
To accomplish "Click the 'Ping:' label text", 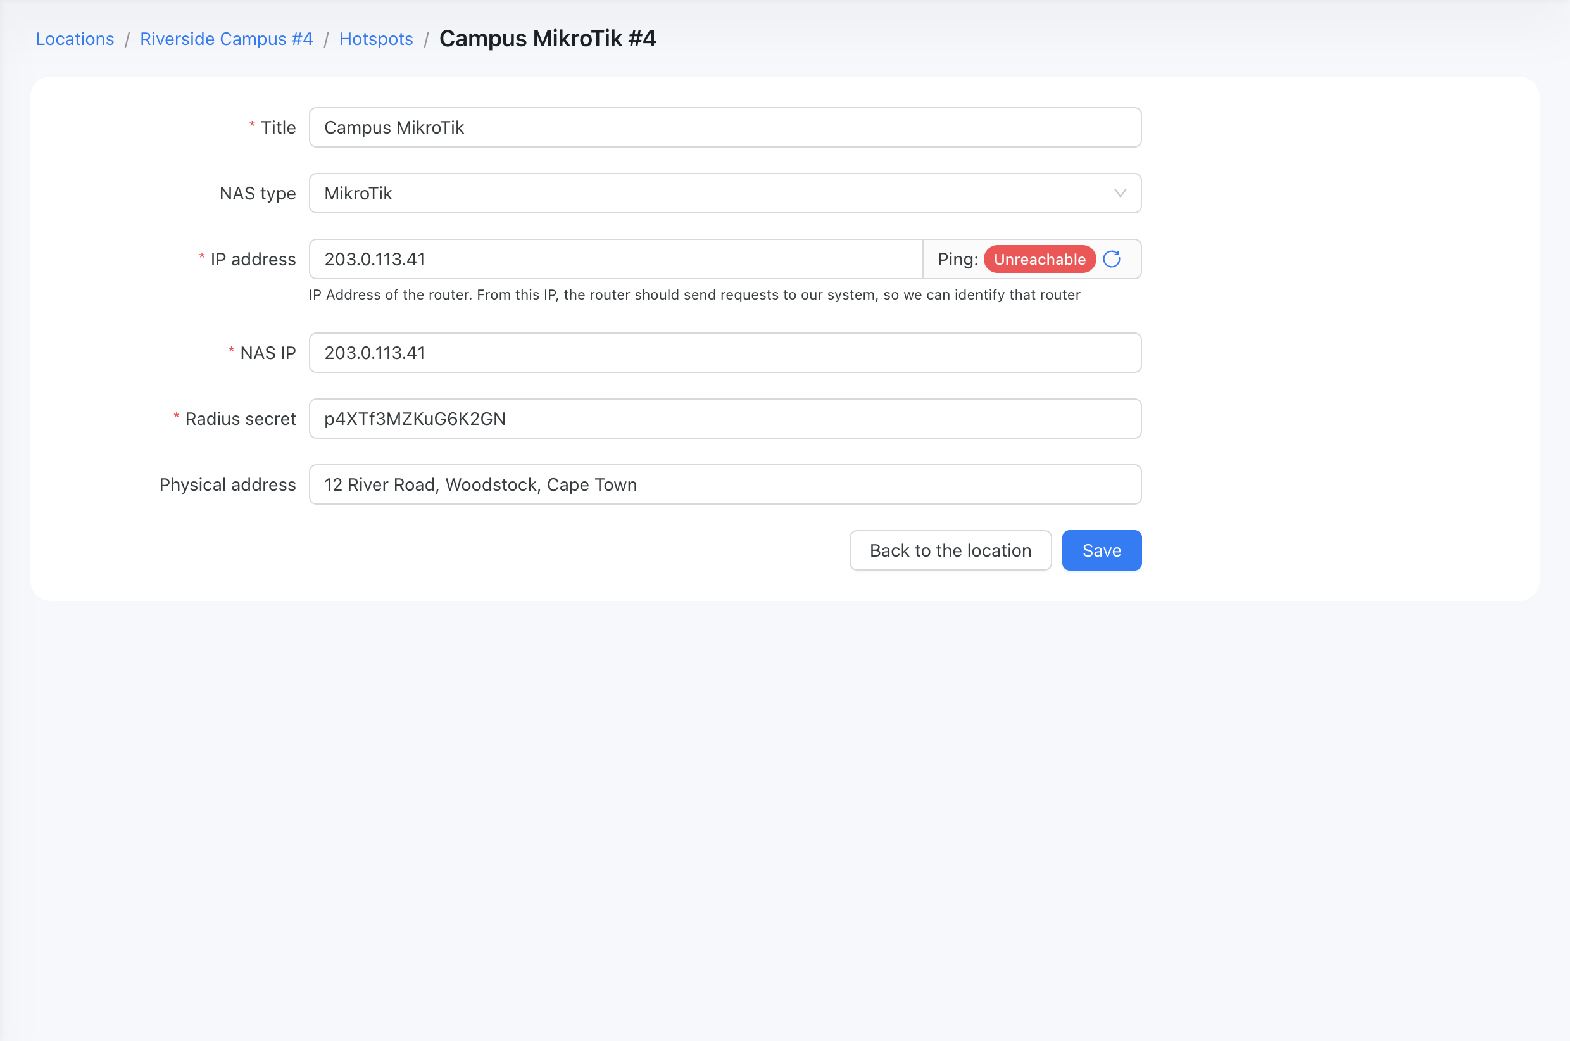I will pos(958,259).
